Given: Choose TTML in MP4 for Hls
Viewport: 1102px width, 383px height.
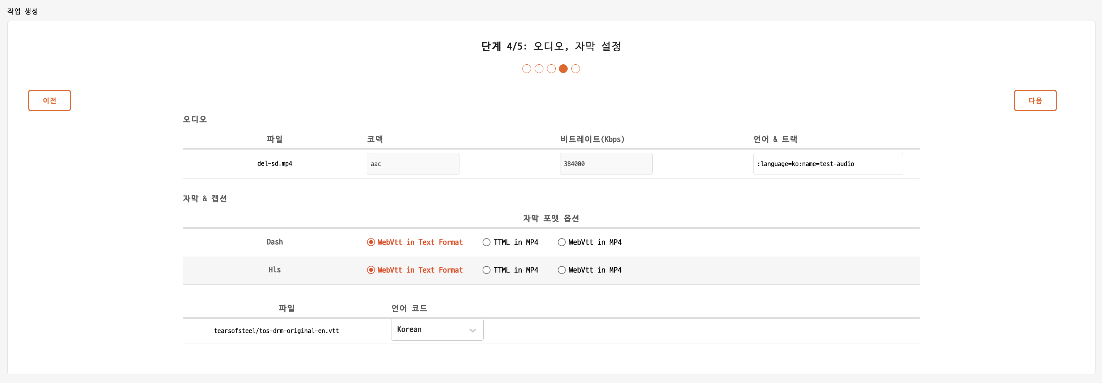Looking at the screenshot, I should pyautogui.click(x=486, y=270).
